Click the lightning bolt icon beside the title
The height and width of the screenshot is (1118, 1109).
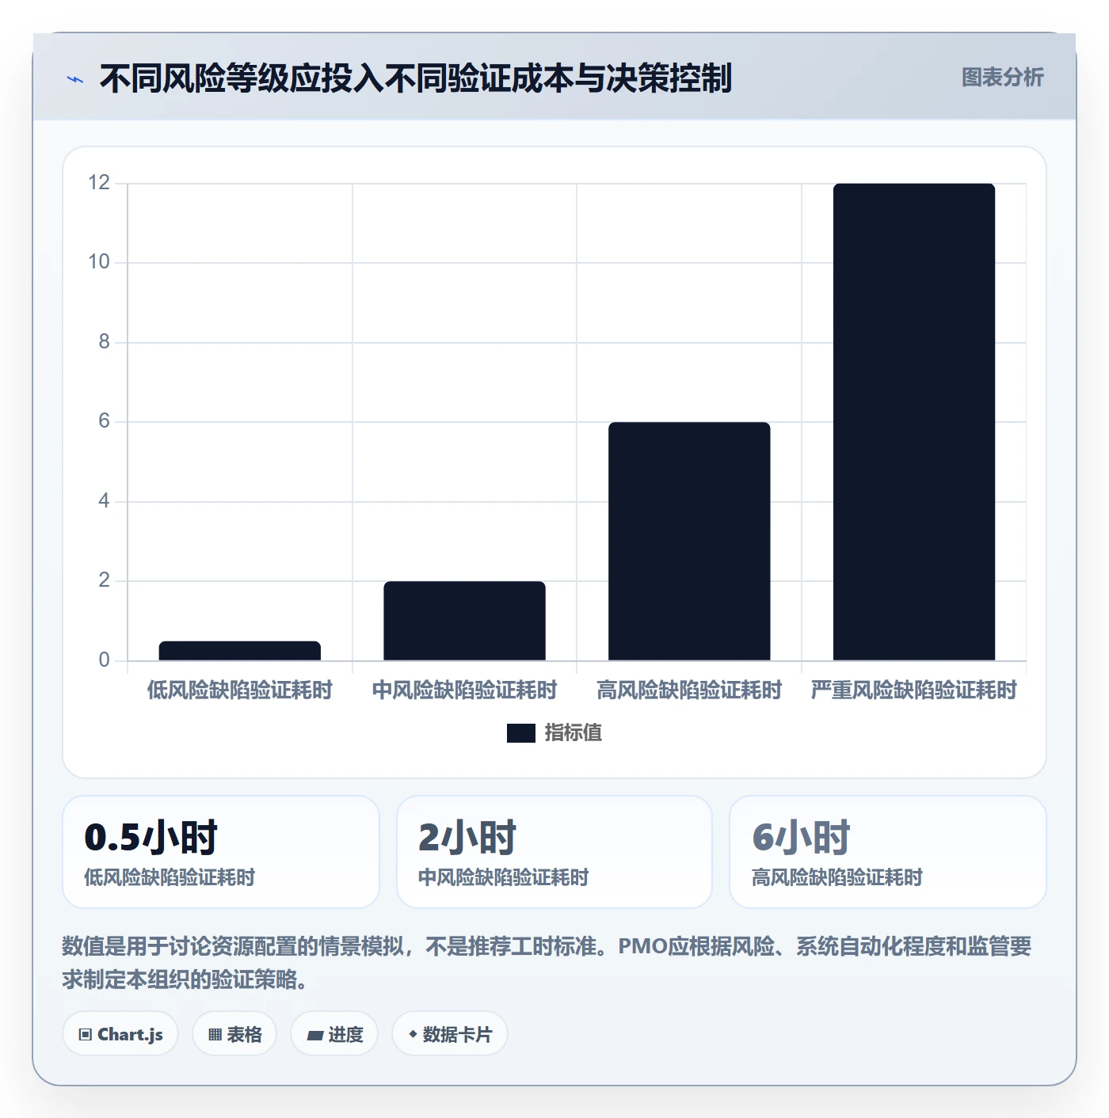click(x=75, y=79)
